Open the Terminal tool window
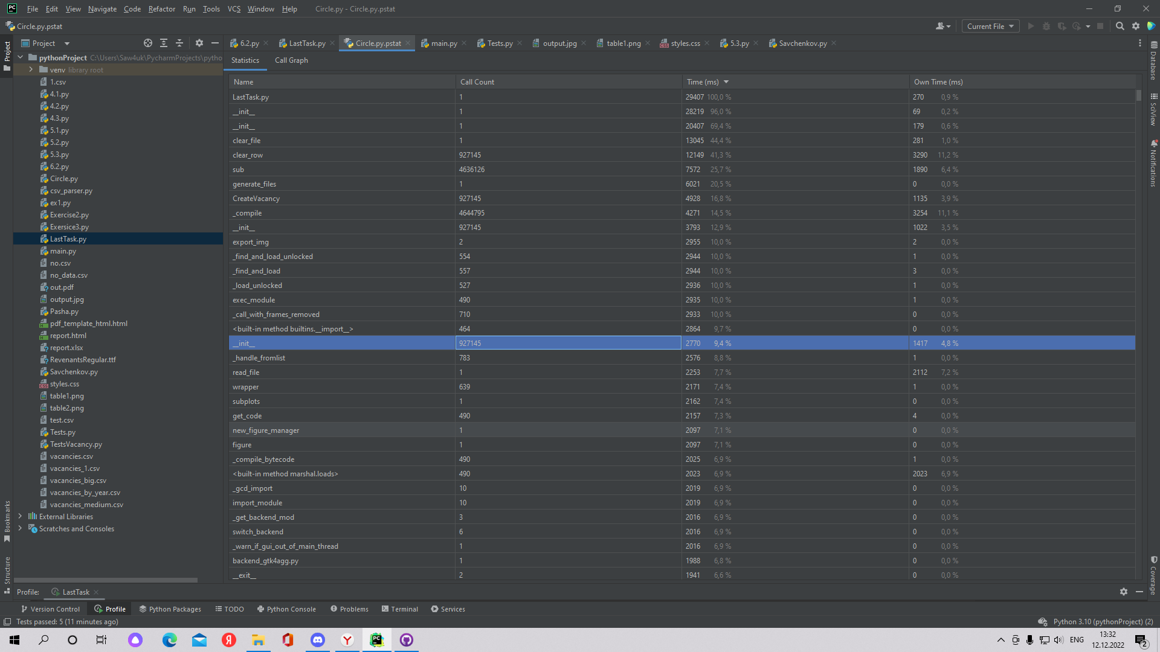Screen dimensions: 1160x652 [x=399, y=609]
